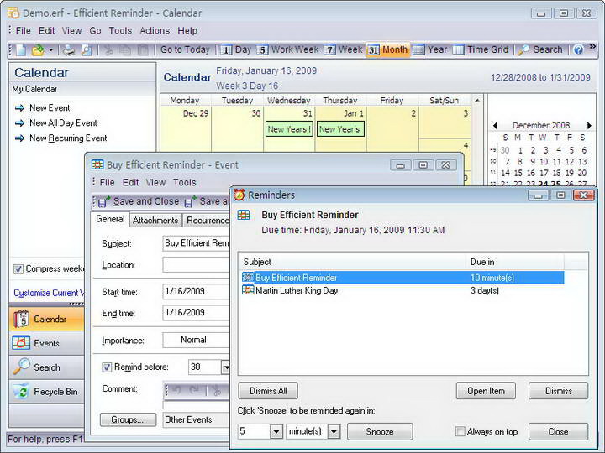Screen dimensions: 605x453
Task: Switch to Attachments tab in event window
Action: pyautogui.click(x=155, y=221)
